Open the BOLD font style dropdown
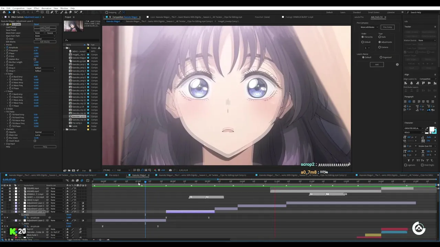Image resolution: width=440 pixels, height=247 pixels. point(414,132)
